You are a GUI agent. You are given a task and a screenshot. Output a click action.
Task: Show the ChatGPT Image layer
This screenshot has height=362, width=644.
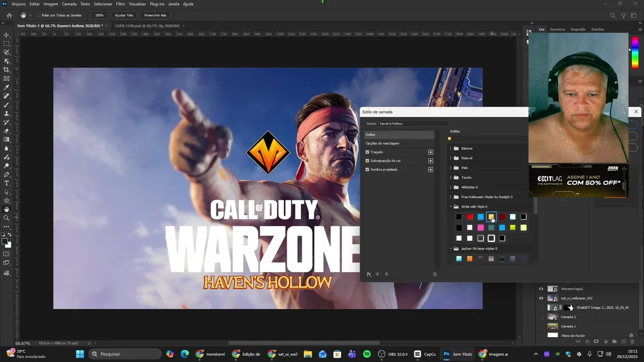541,308
